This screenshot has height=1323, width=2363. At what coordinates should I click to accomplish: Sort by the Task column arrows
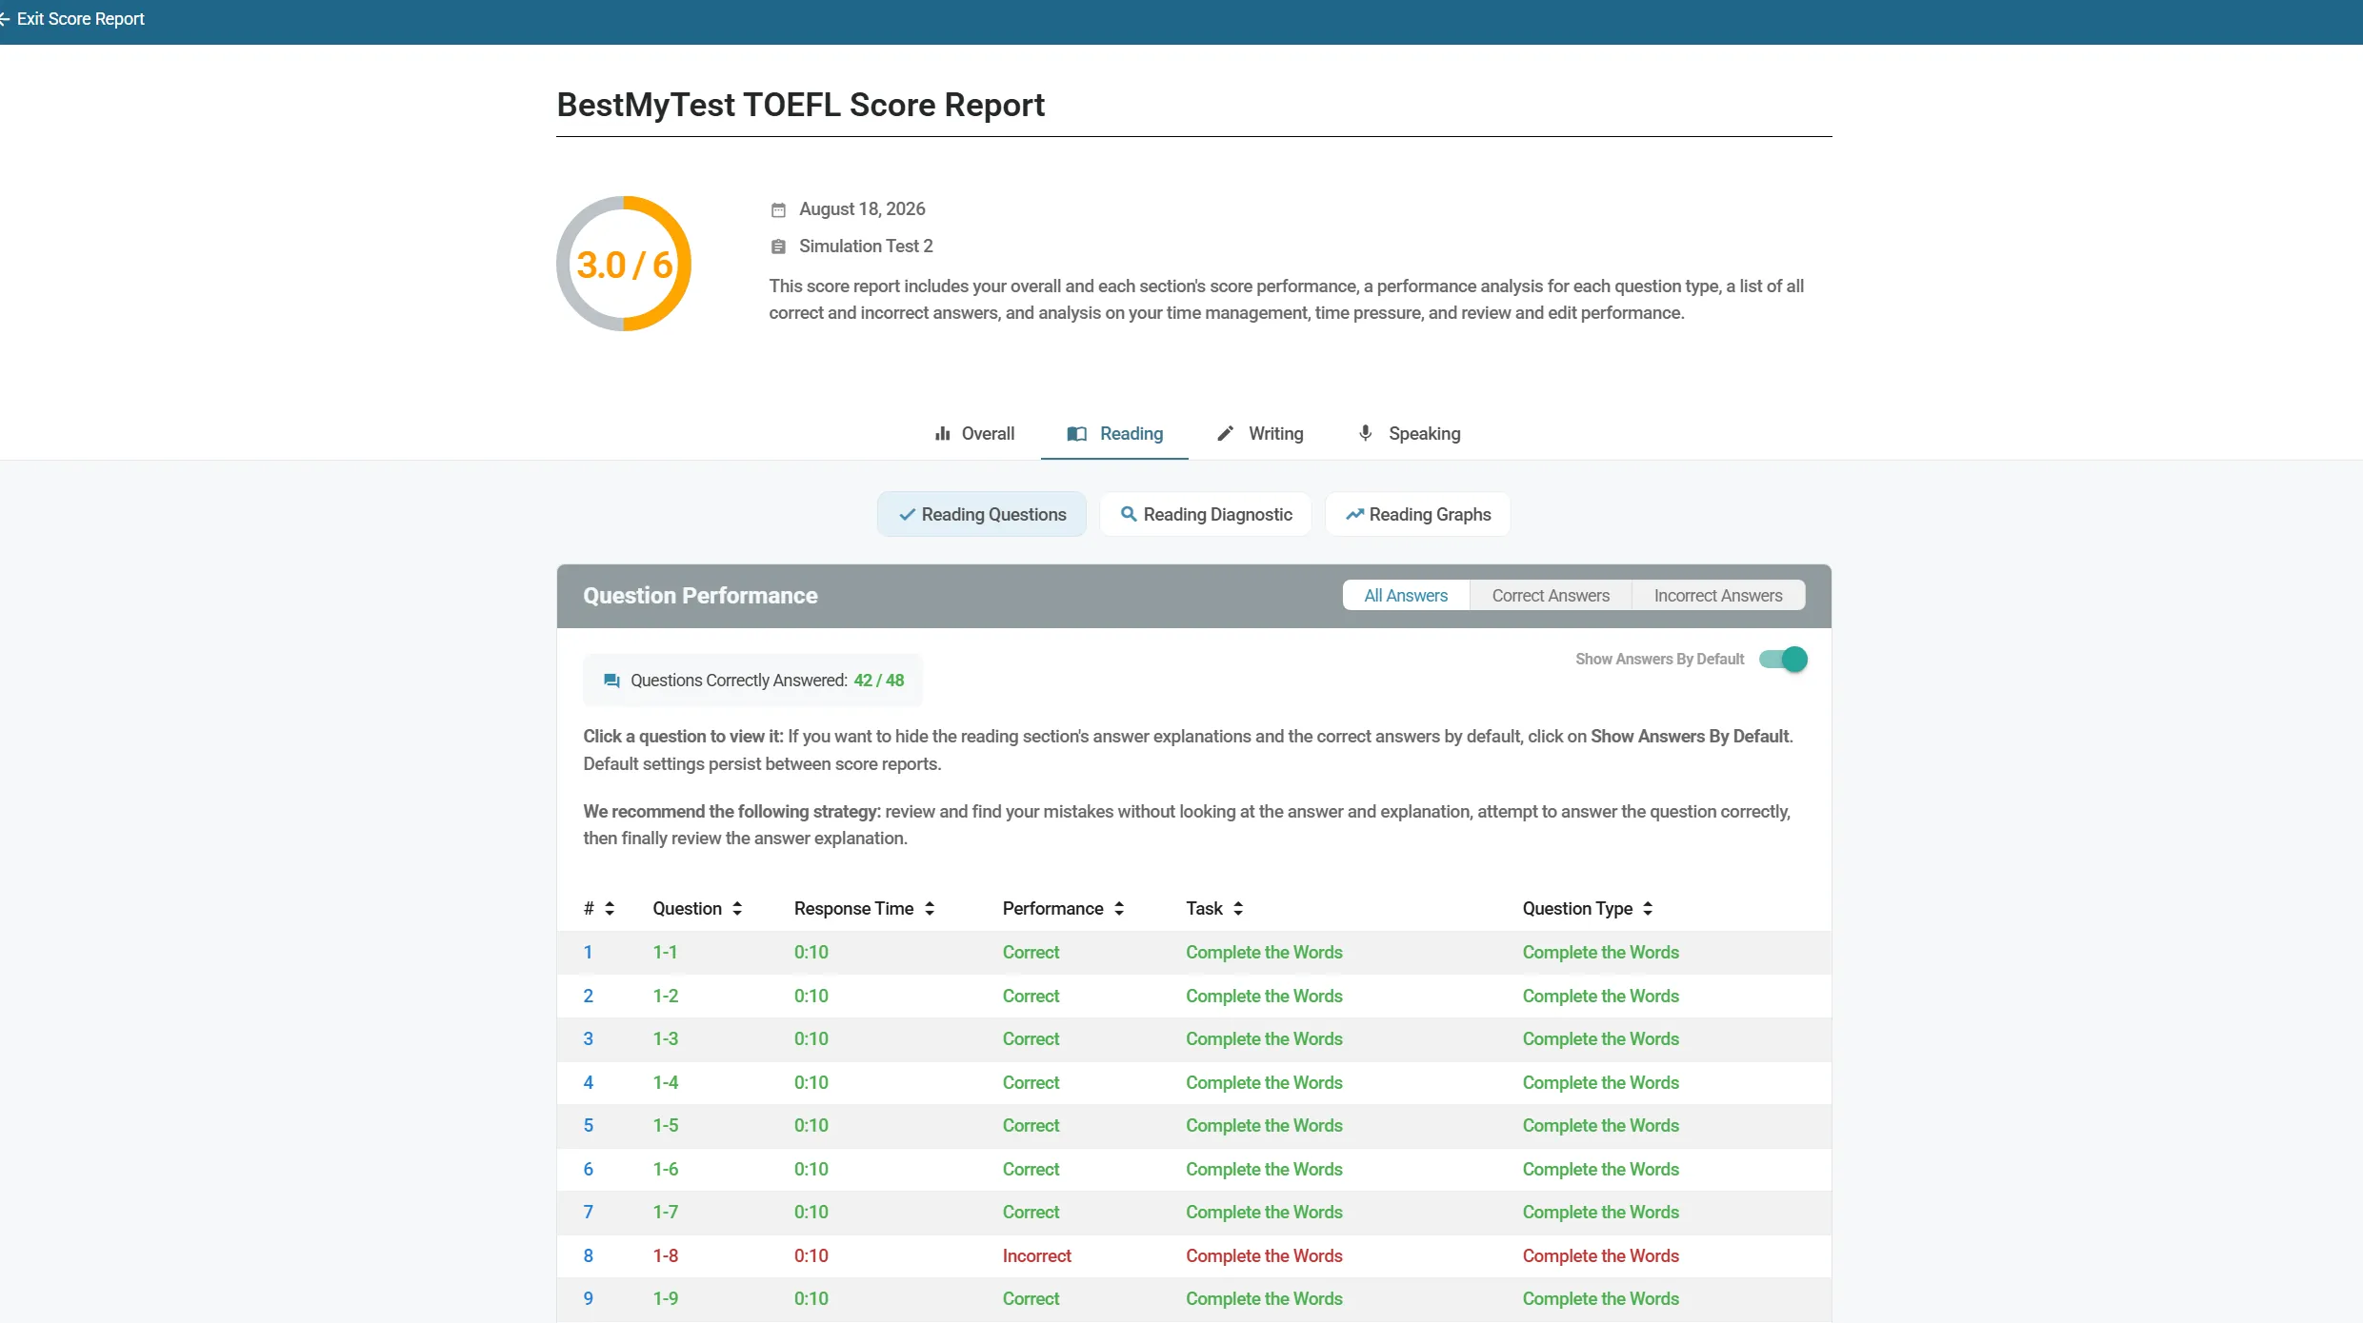tap(1238, 909)
